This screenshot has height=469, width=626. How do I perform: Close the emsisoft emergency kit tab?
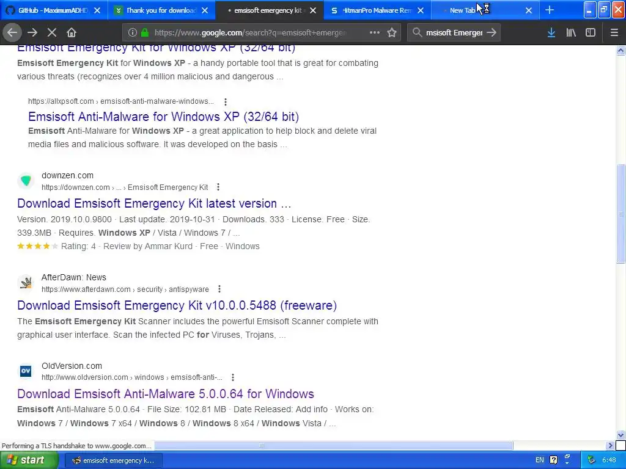coord(313,10)
